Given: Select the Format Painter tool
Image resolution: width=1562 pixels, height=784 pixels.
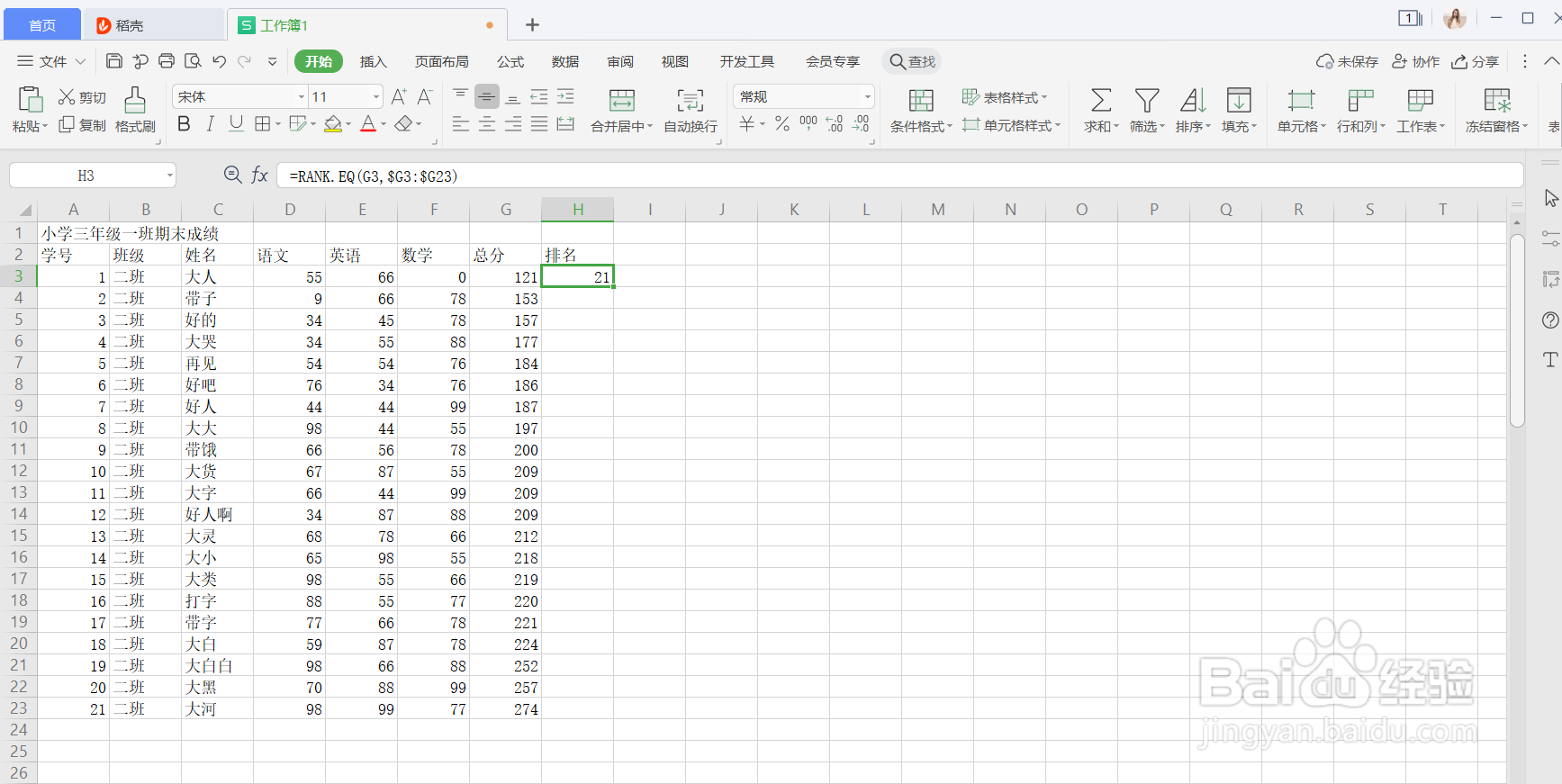Looking at the screenshot, I should (135, 109).
